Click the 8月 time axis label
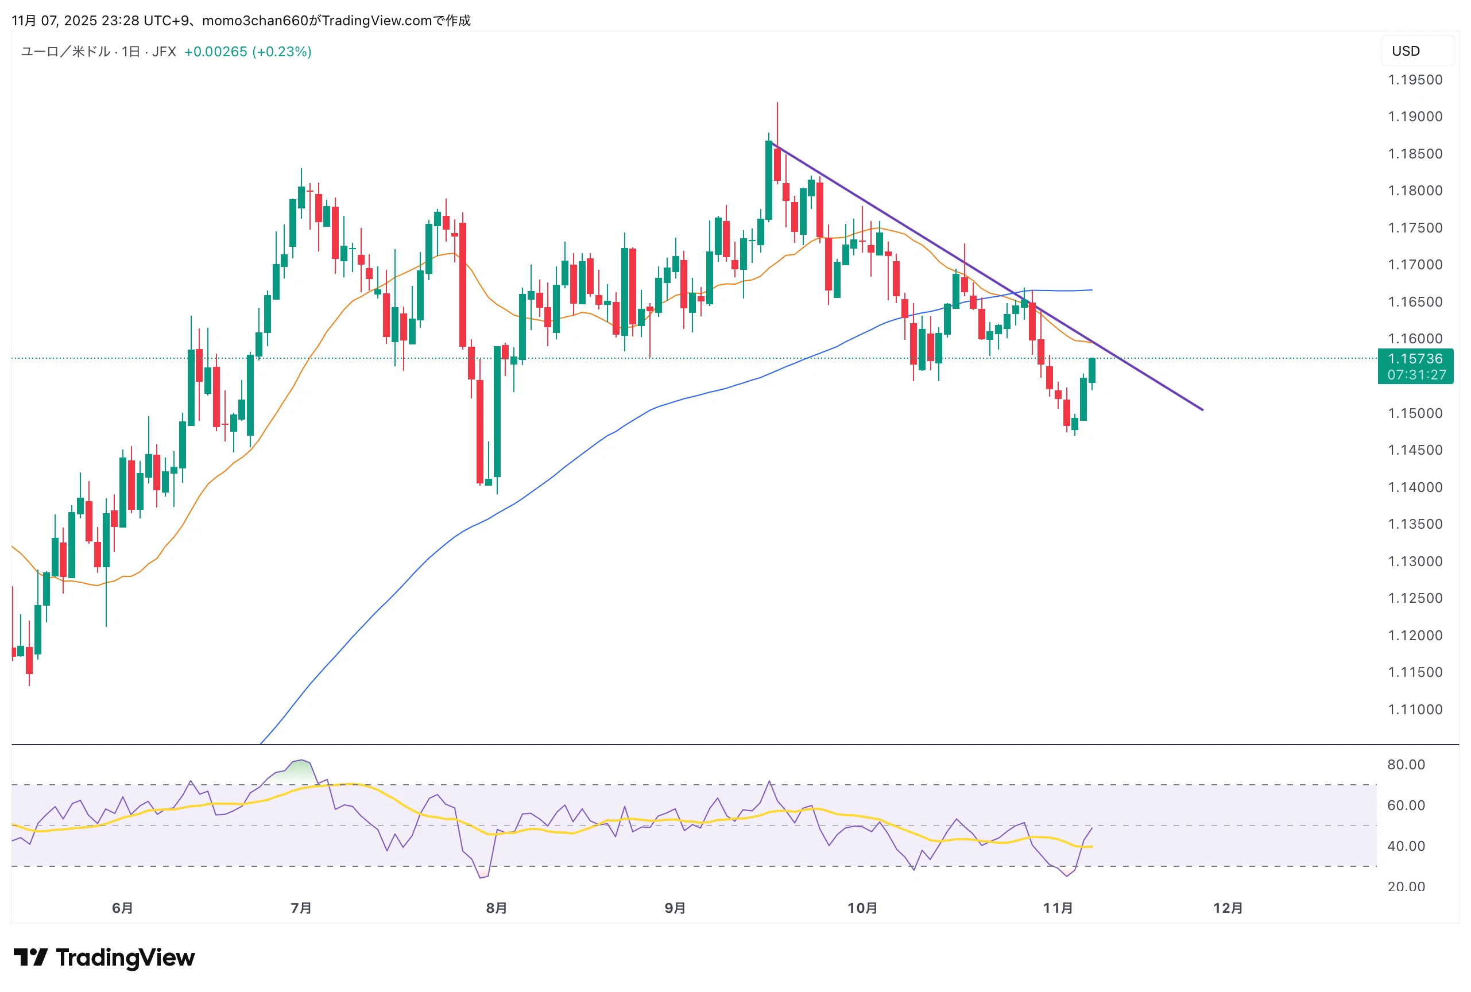This screenshot has height=992, width=1471. [497, 908]
